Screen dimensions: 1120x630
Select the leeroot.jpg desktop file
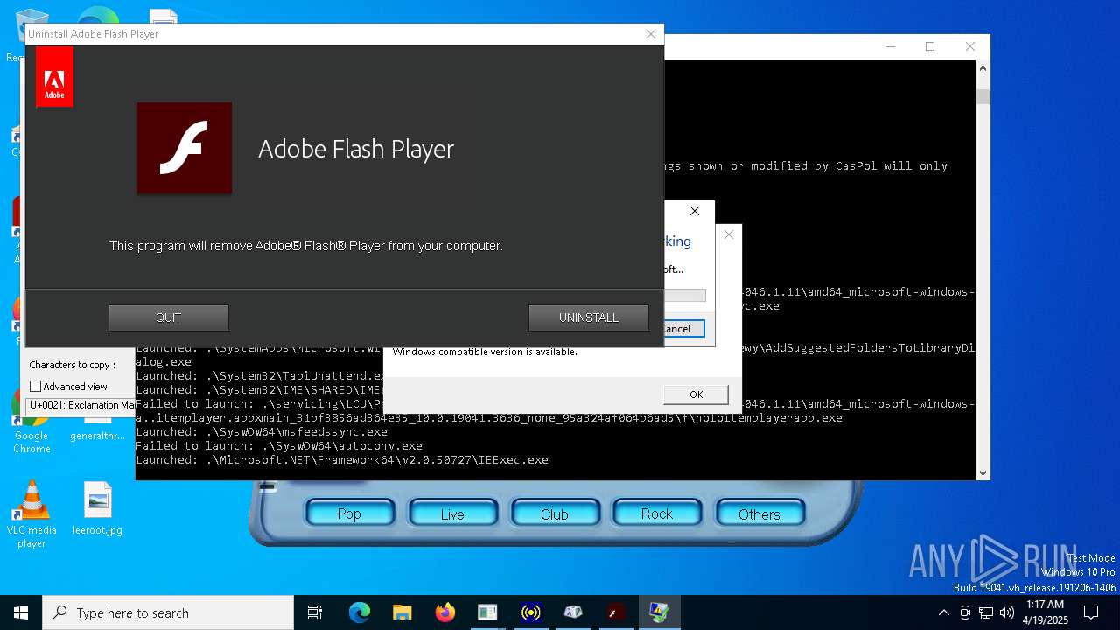pos(97,508)
